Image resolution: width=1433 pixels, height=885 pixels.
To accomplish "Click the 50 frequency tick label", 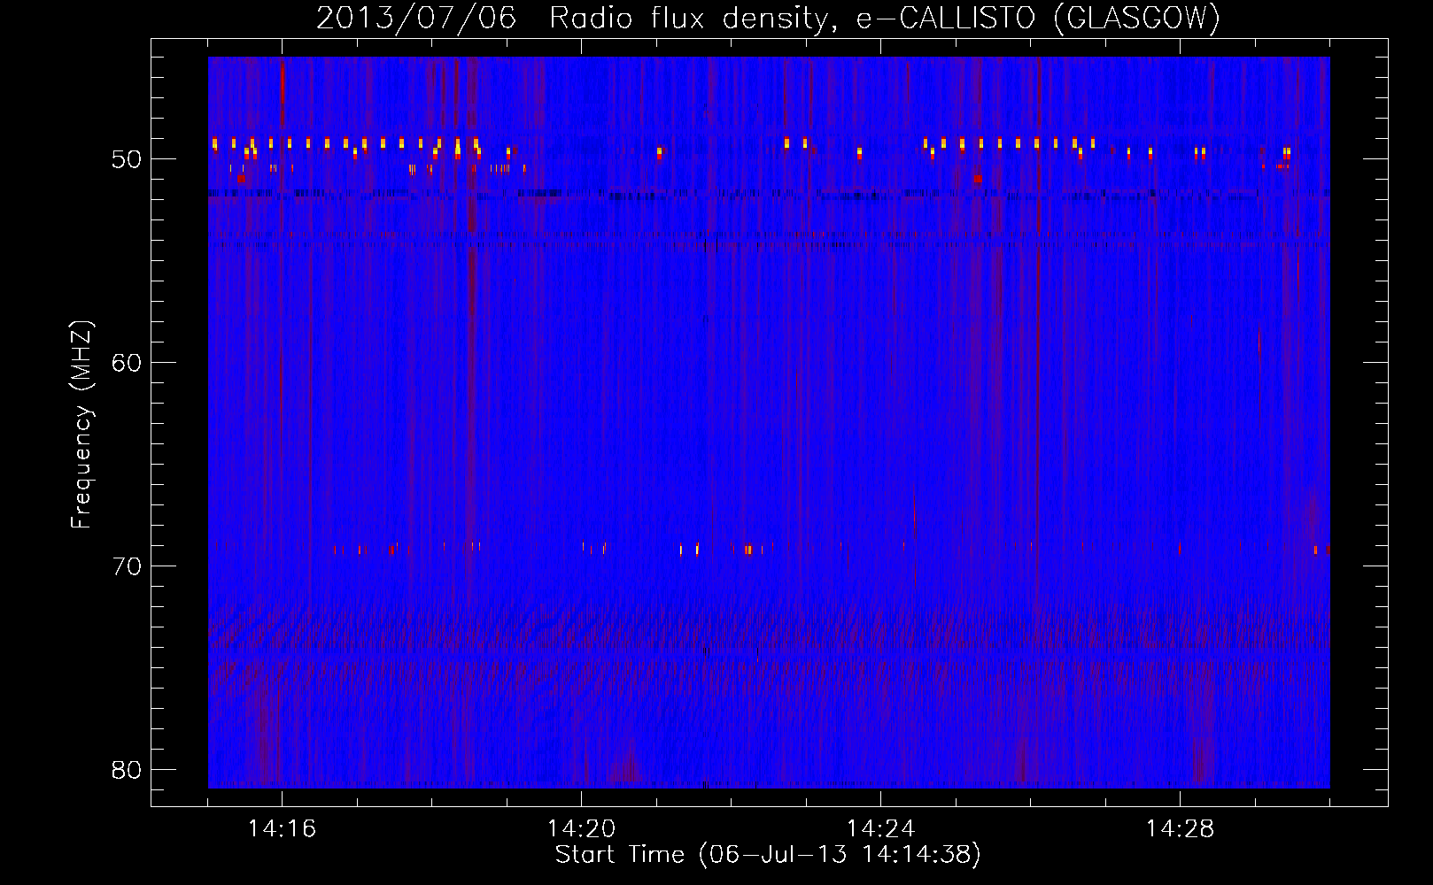I will click(x=127, y=160).
